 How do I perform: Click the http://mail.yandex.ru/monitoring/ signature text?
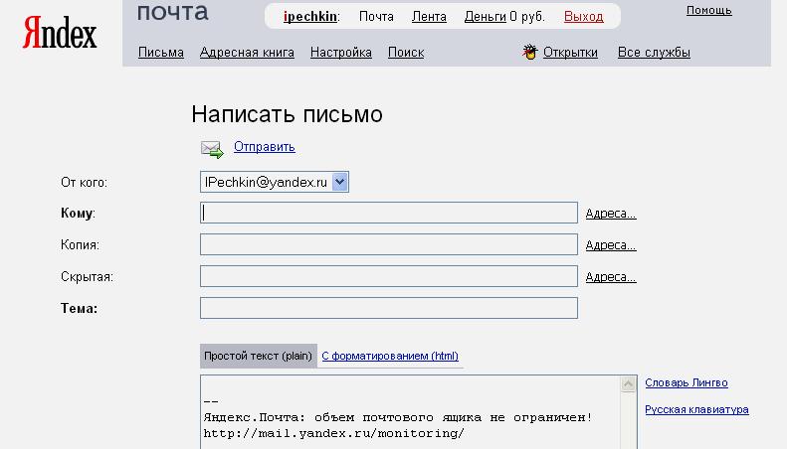click(x=333, y=433)
